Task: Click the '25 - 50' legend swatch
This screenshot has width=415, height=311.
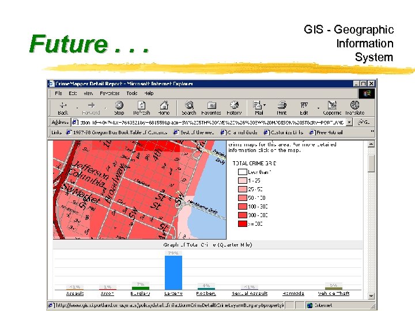Action: click(x=243, y=189)
